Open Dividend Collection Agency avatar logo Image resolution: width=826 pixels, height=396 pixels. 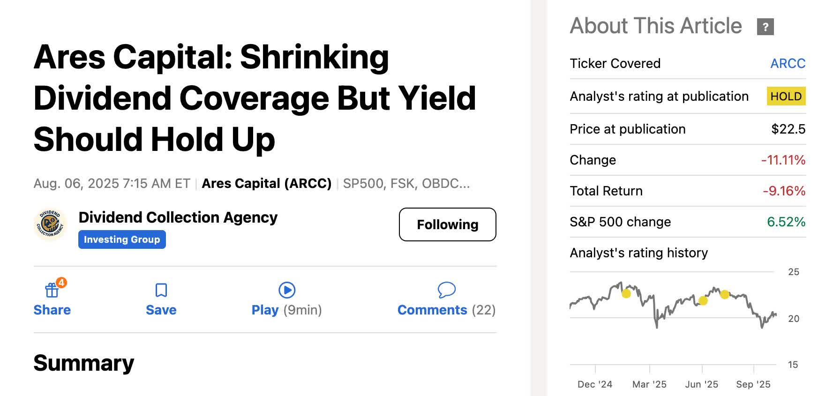point(50,225)
